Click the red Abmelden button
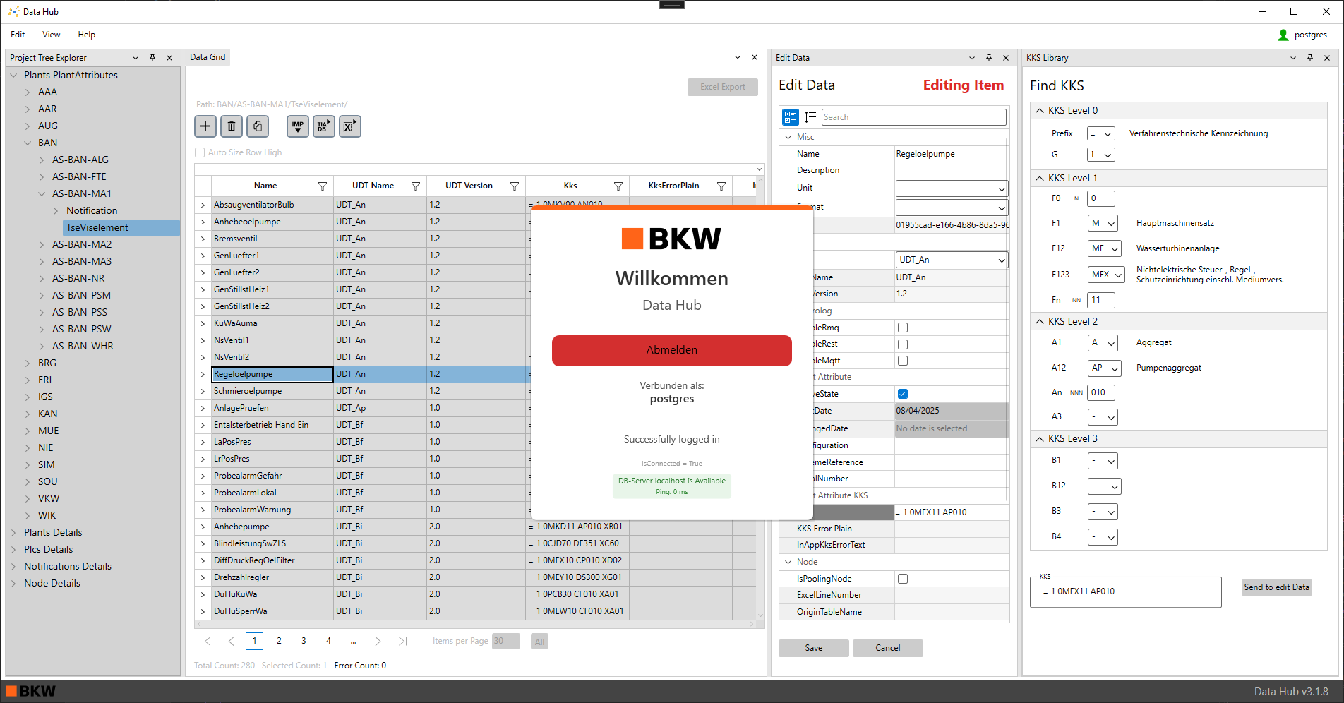 click(671, 350)
